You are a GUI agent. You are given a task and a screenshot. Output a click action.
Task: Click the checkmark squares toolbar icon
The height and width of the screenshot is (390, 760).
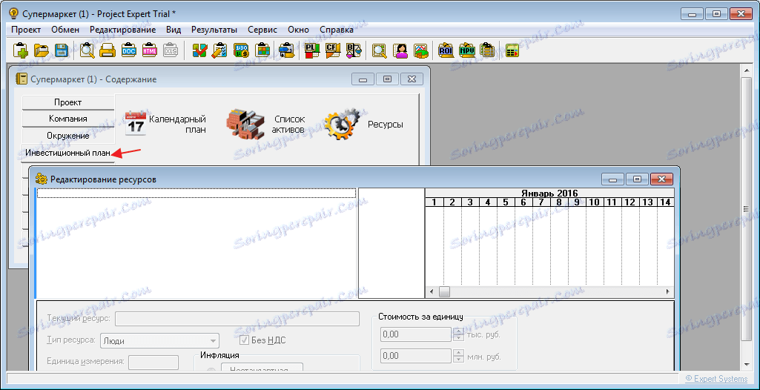[199, 51]
